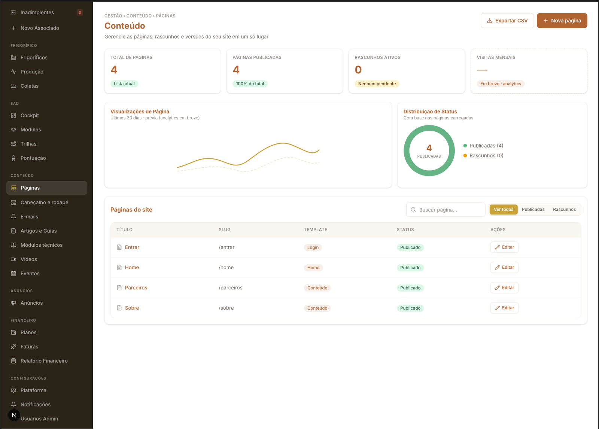Click the CONTEÚDO breadcrumb segment

139,16
